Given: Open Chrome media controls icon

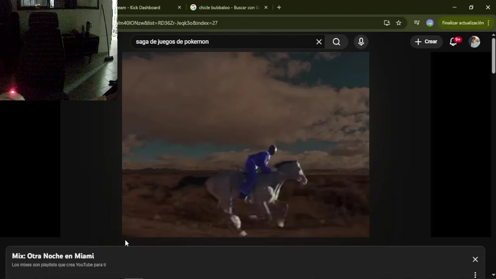Looking at the screenshot, I should (x=417, y=23).
